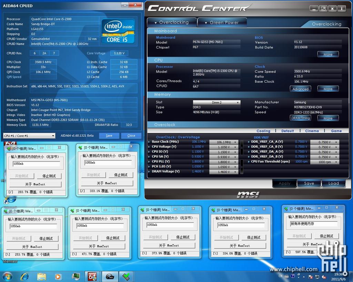353x282 pixels.
Task: Click Save in Control Center bottom bar
Action: point(309,183)
